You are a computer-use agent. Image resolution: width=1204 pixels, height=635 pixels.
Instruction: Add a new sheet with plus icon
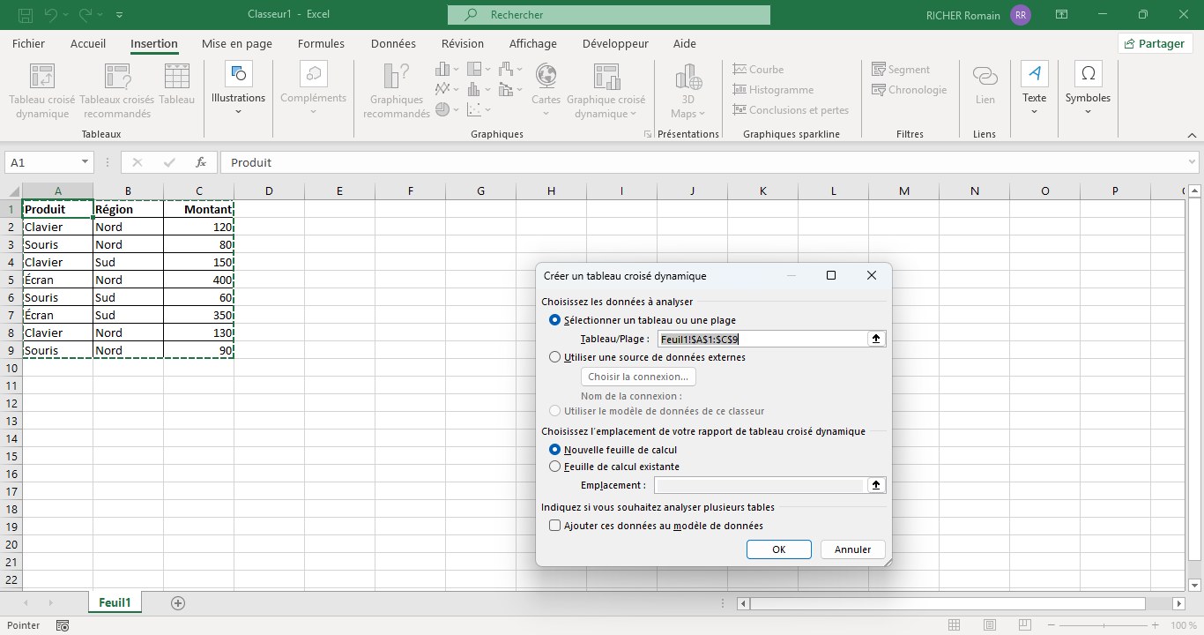click(x=178, y=603)
